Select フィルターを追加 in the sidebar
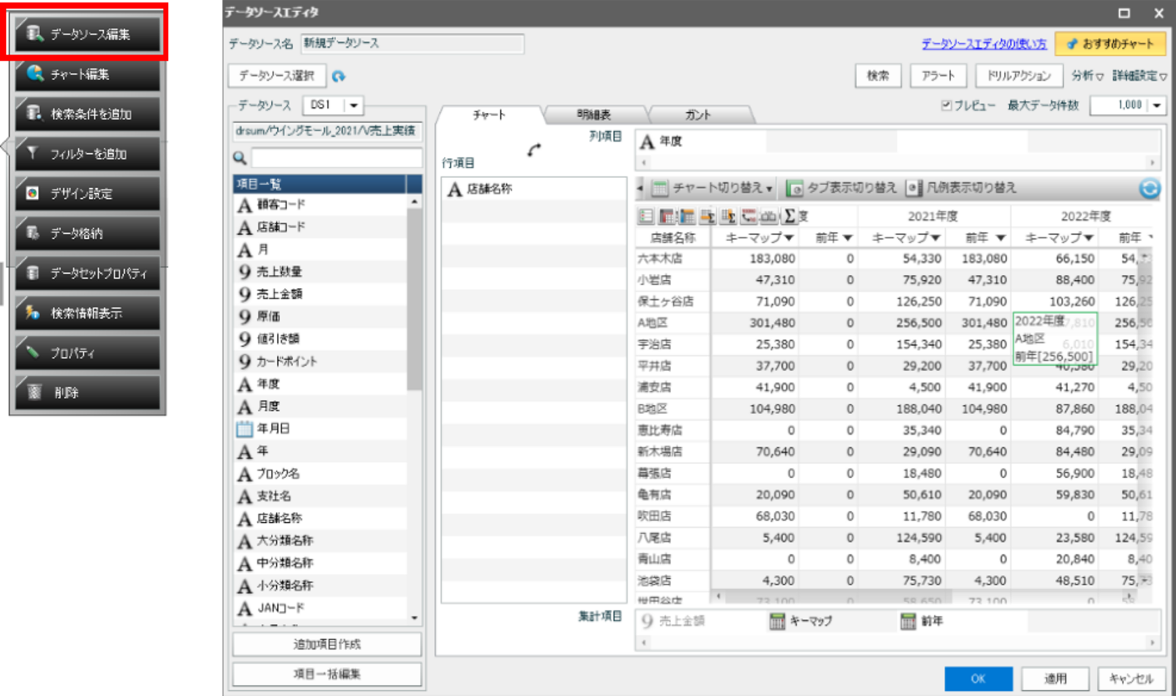Image resolution: width=1176 pixels, height=696 pixels. point(87,154)
